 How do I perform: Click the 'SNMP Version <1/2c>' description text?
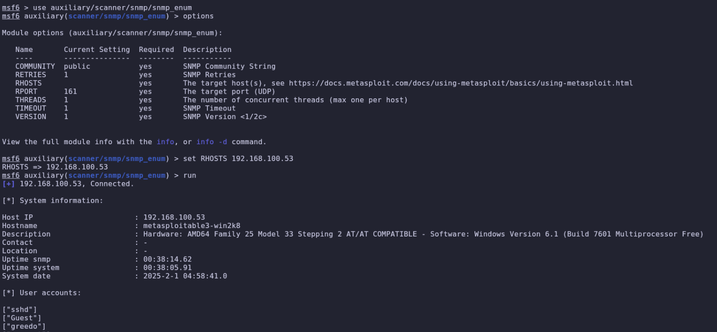coord(225,117)
